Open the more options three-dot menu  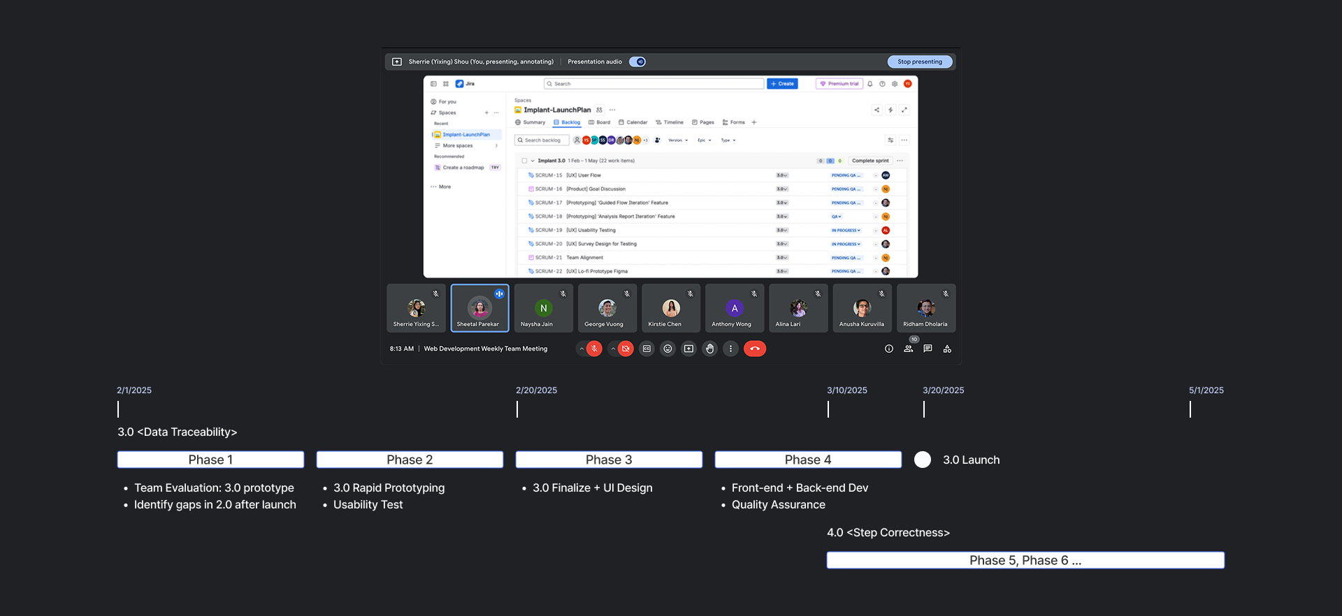tap(730, 349)
